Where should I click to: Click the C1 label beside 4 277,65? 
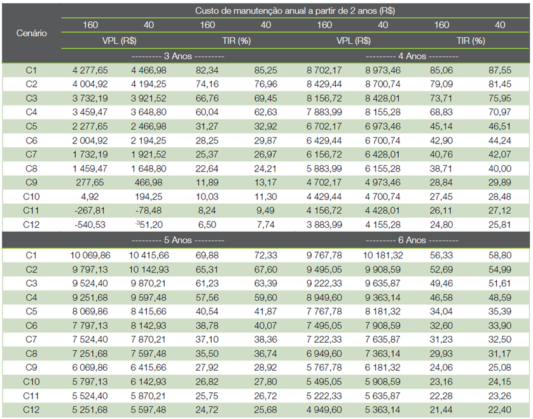[x=31, y=70]
